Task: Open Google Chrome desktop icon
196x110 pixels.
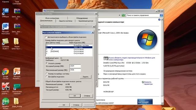Action: (6, 74)
